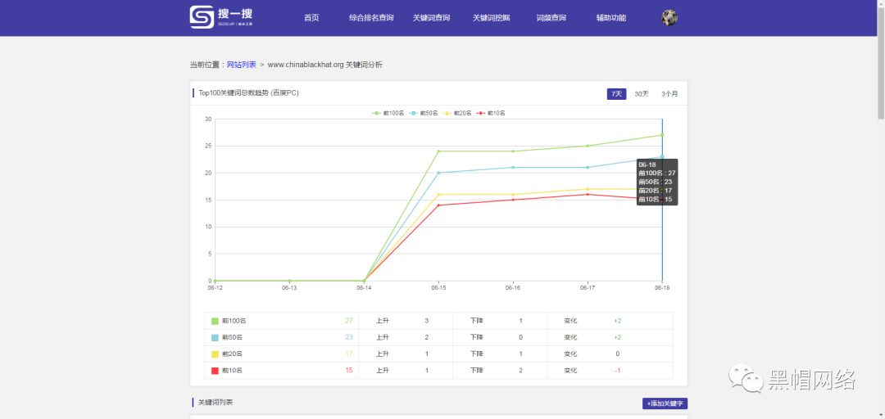Click 06-12 label on chart x-axis
Viewport: 885px width, 419px height.
coord(215,288)
